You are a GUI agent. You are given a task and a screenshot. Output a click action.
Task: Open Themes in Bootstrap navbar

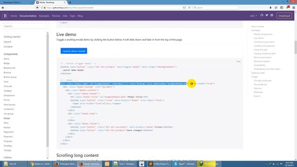[56, 16]
